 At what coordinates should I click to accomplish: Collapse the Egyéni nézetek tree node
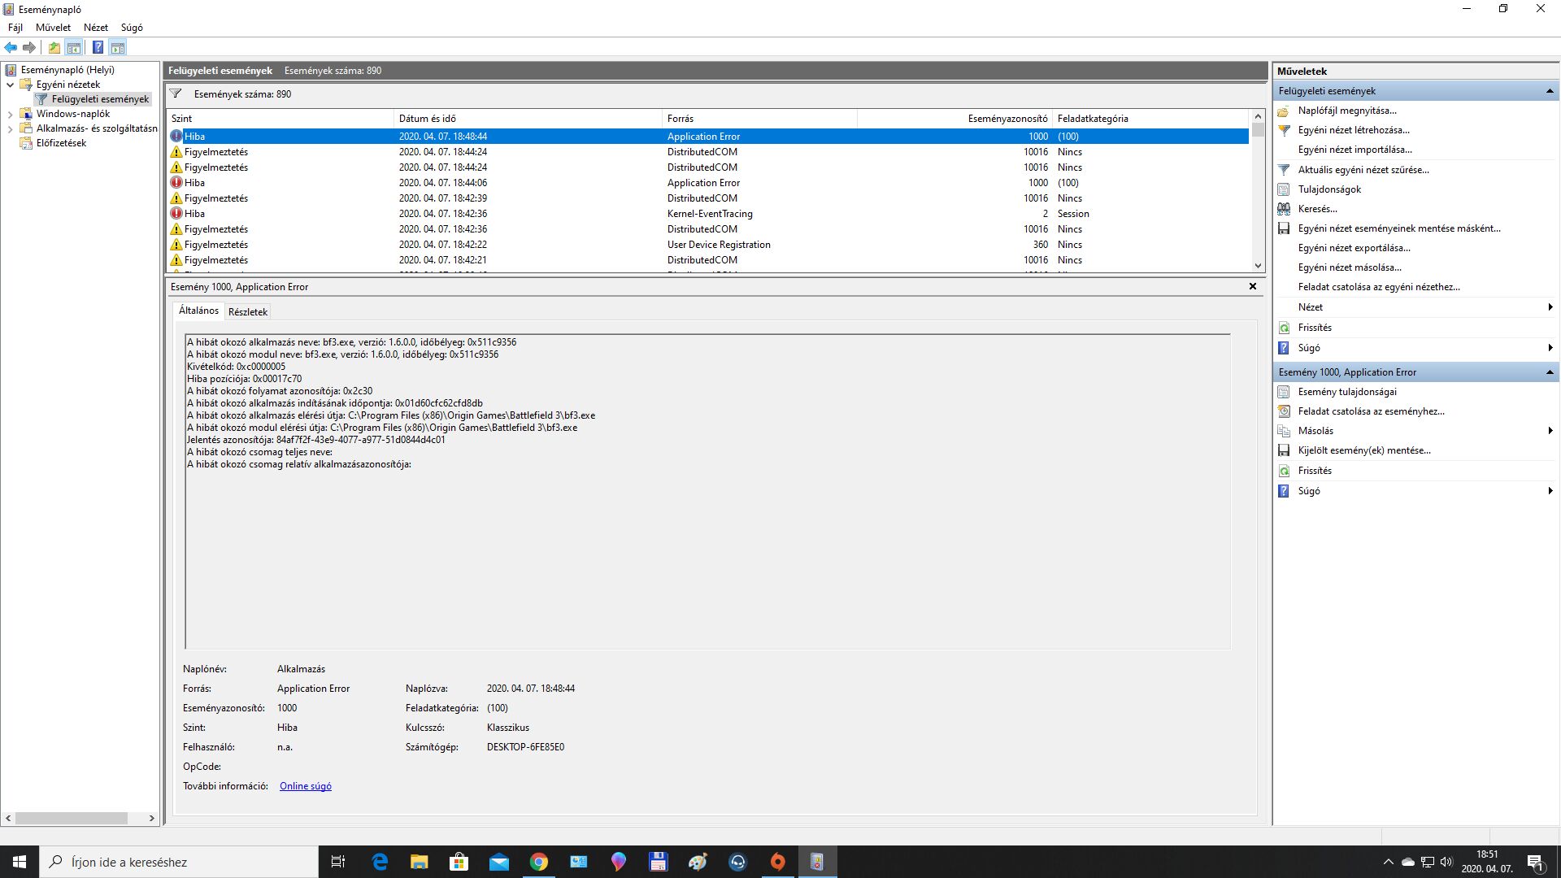coord(11,85)
